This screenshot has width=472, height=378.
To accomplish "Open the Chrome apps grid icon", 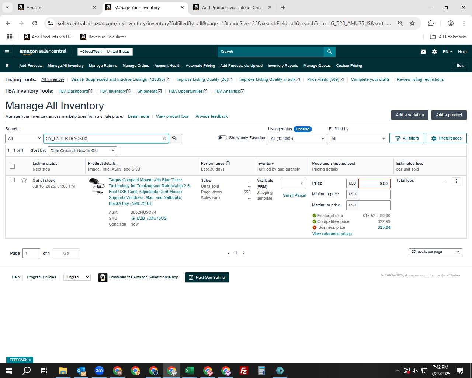I will [10, 37].
